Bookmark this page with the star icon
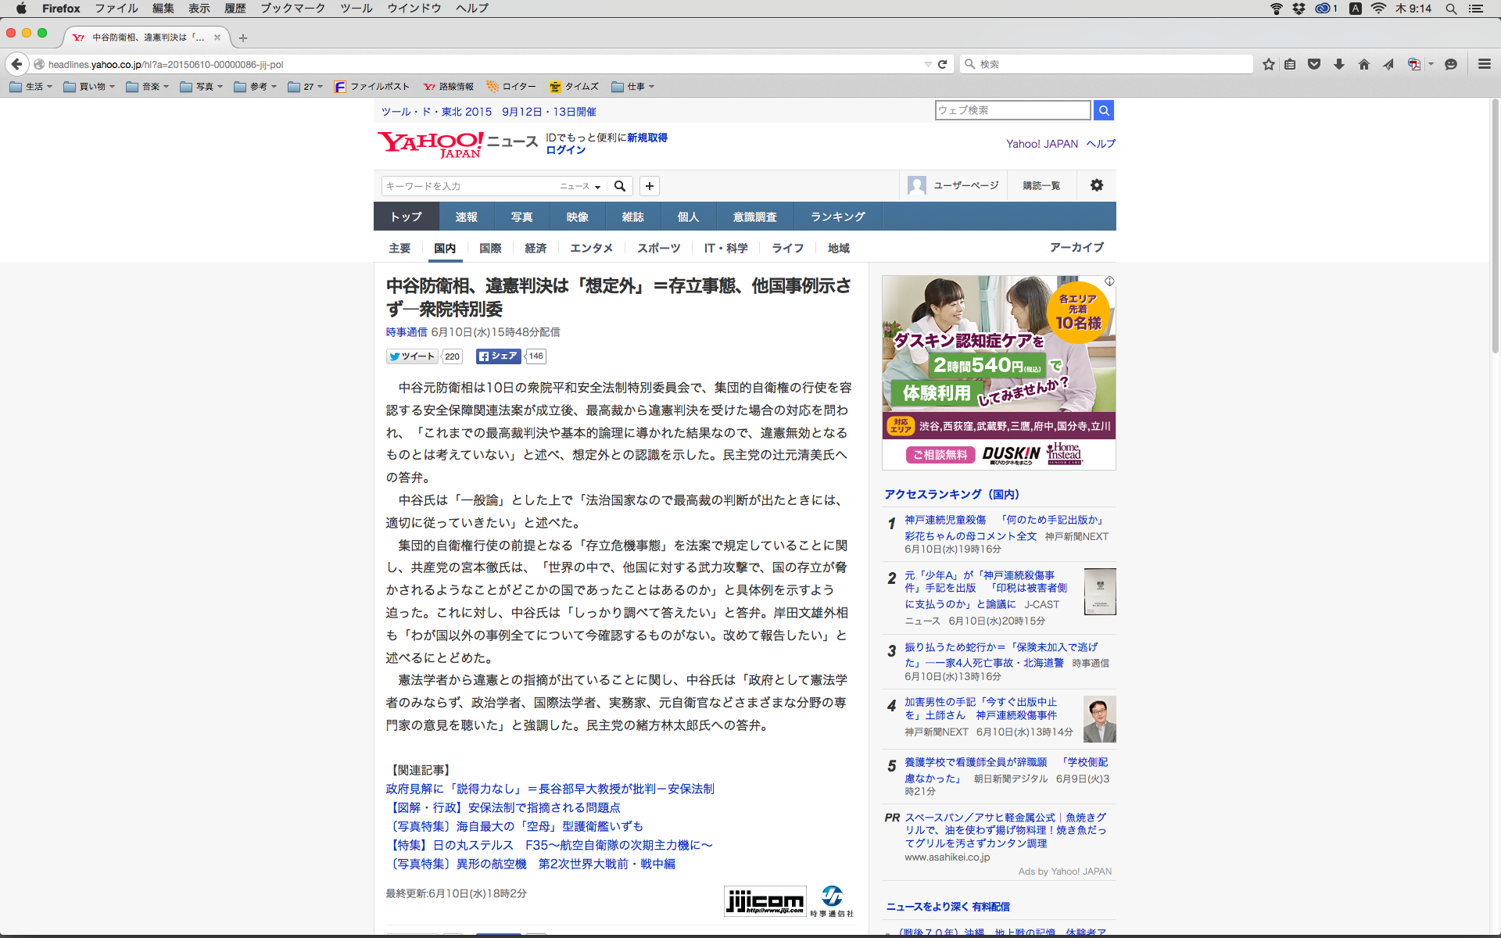1501x938 pixels. click(1268, 64)
